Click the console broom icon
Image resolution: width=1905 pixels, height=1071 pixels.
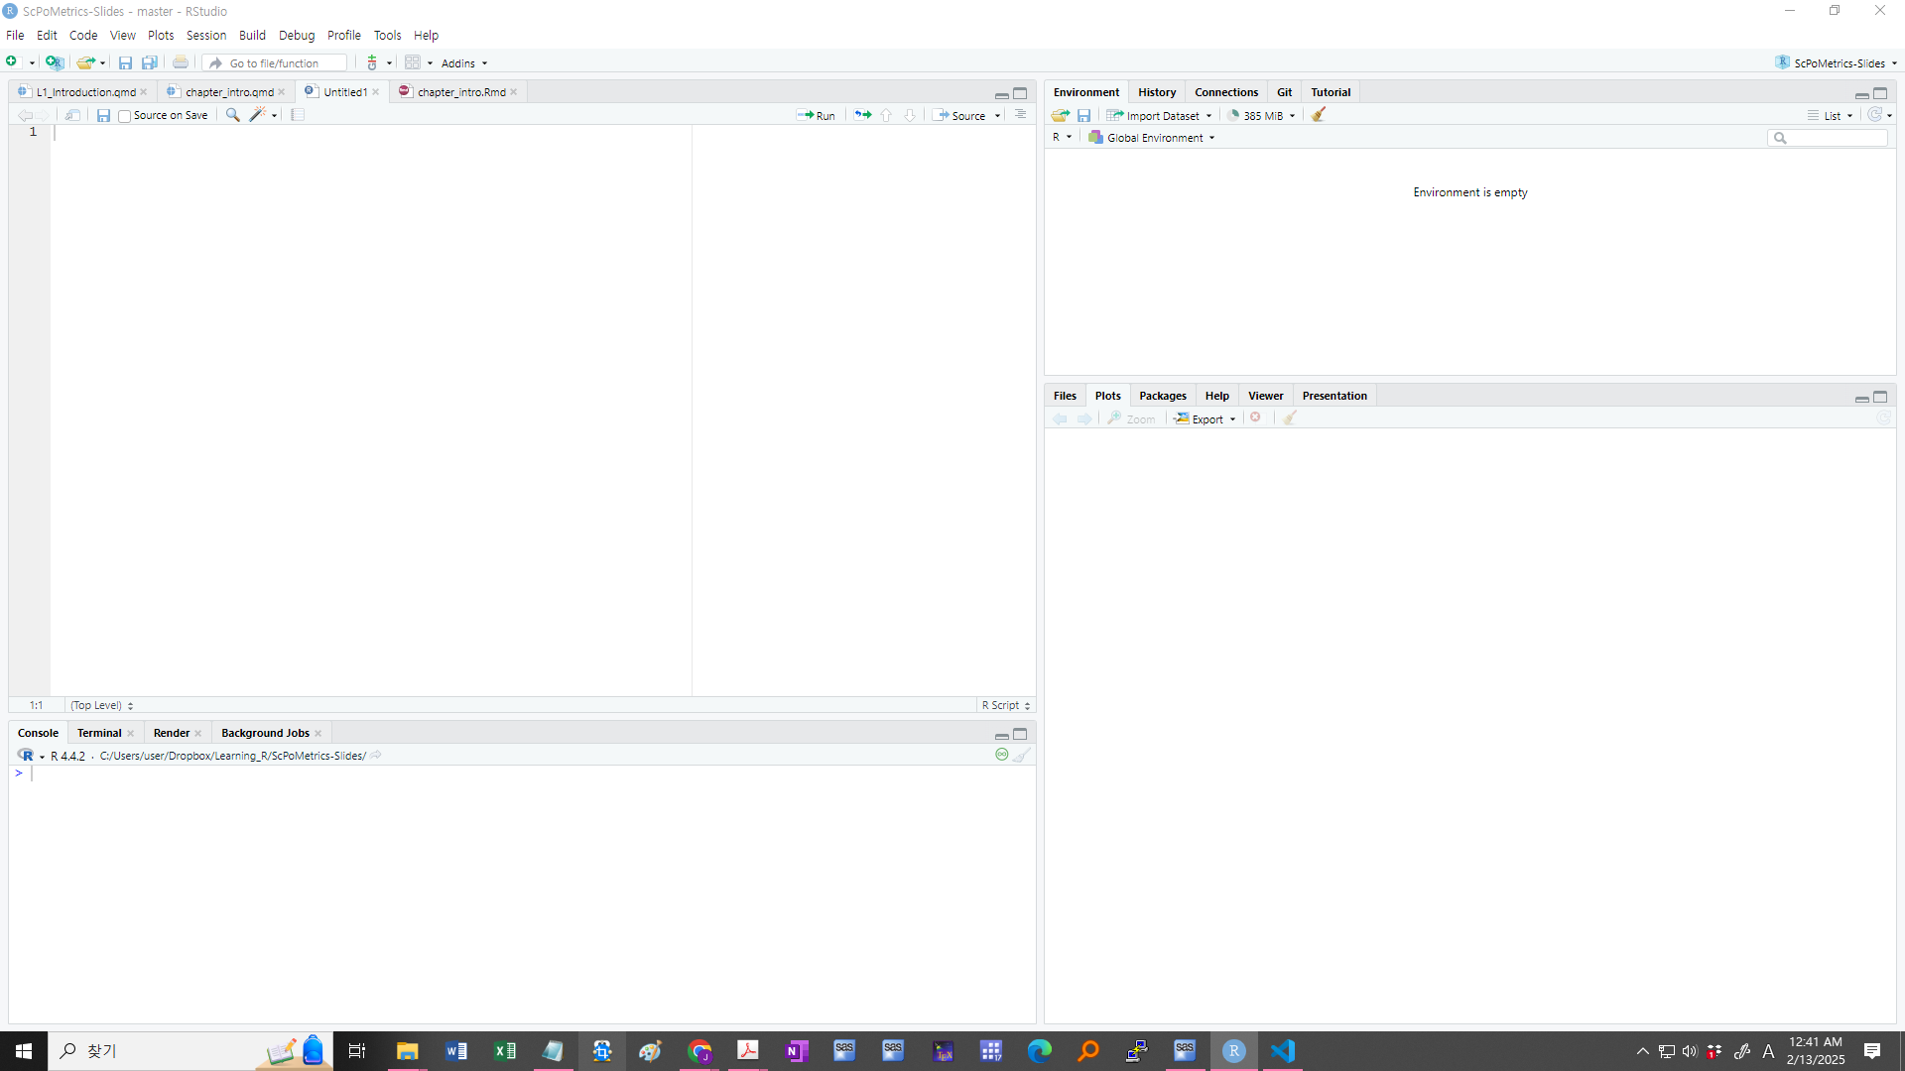click(1022, 756)
